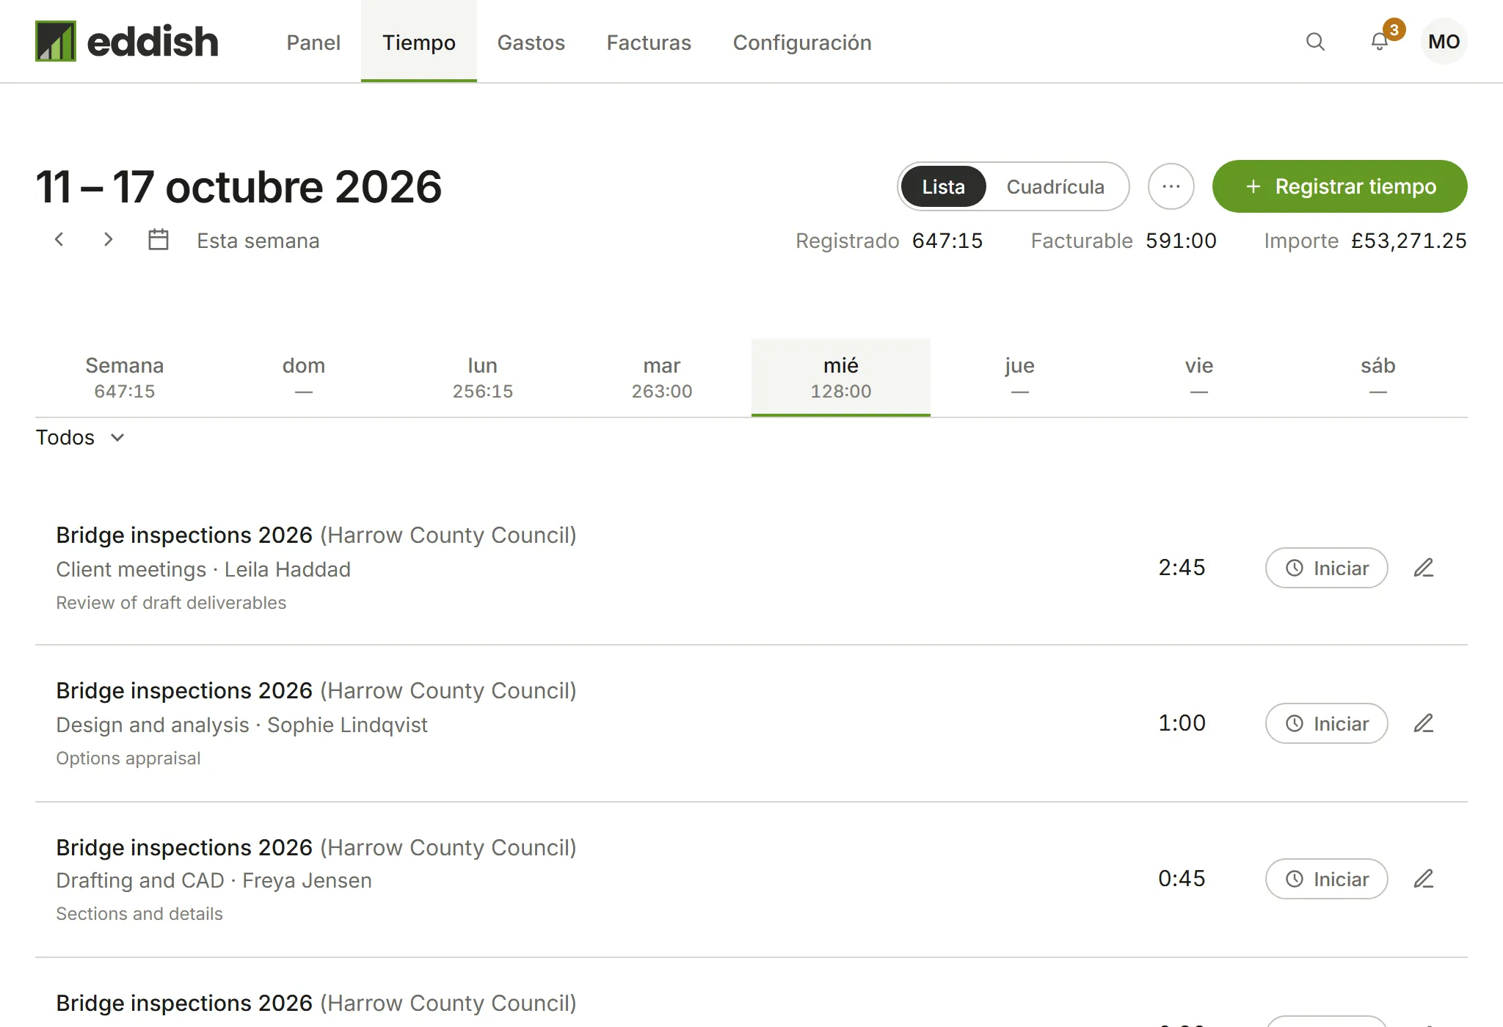Select the lun 256:15 day tab
Image resolution: width=1503 pixels, height=1027 pixels.
[x=483, y=378]
